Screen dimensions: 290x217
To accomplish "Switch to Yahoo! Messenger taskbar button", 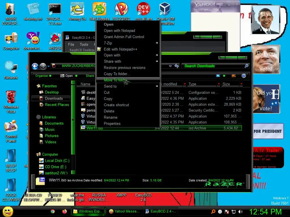I will (124, 211).
